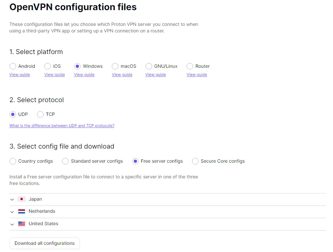
Task: Click the United States country row label
Action: 44,224
